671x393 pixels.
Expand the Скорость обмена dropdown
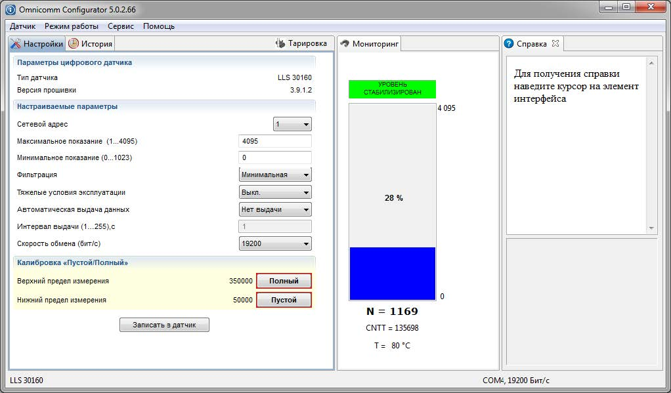coord(275,243)
